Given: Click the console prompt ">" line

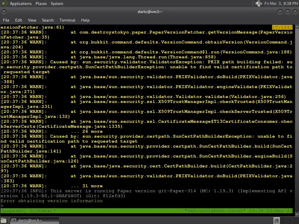Looking at the screenshot, I should coord(2,206).
